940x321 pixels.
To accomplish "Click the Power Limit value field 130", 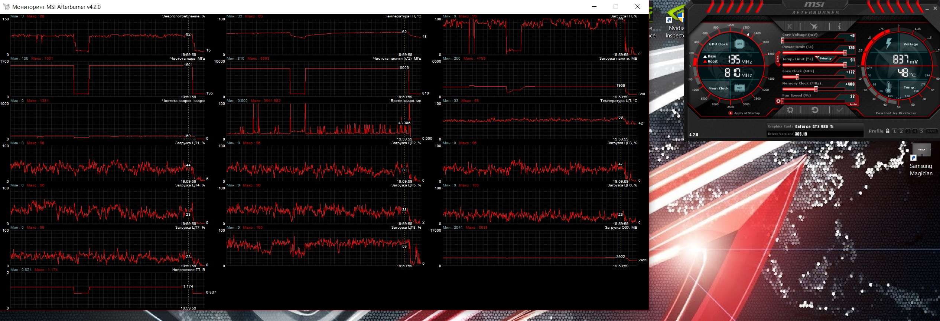I will coord(851,48).
